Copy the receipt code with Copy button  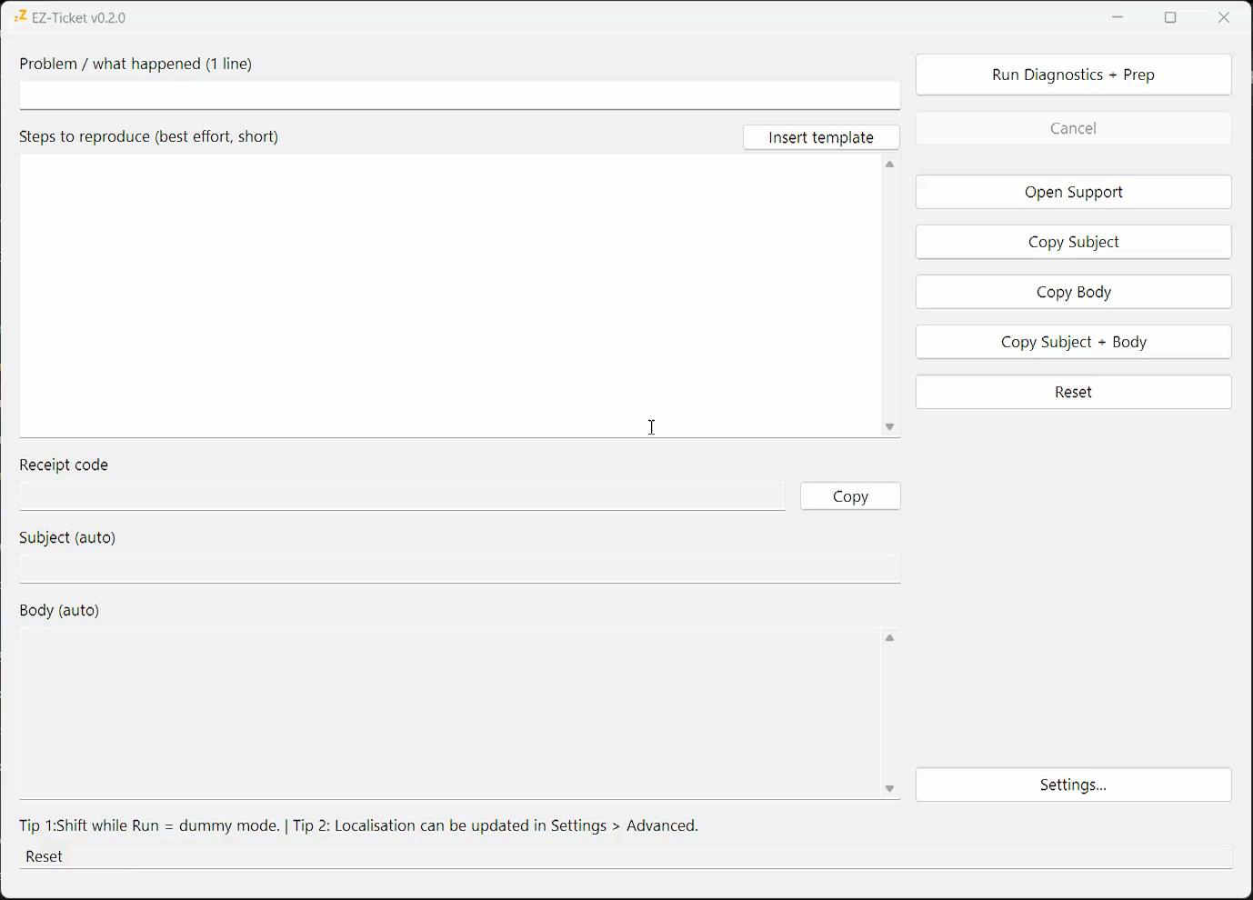point(850,496)
